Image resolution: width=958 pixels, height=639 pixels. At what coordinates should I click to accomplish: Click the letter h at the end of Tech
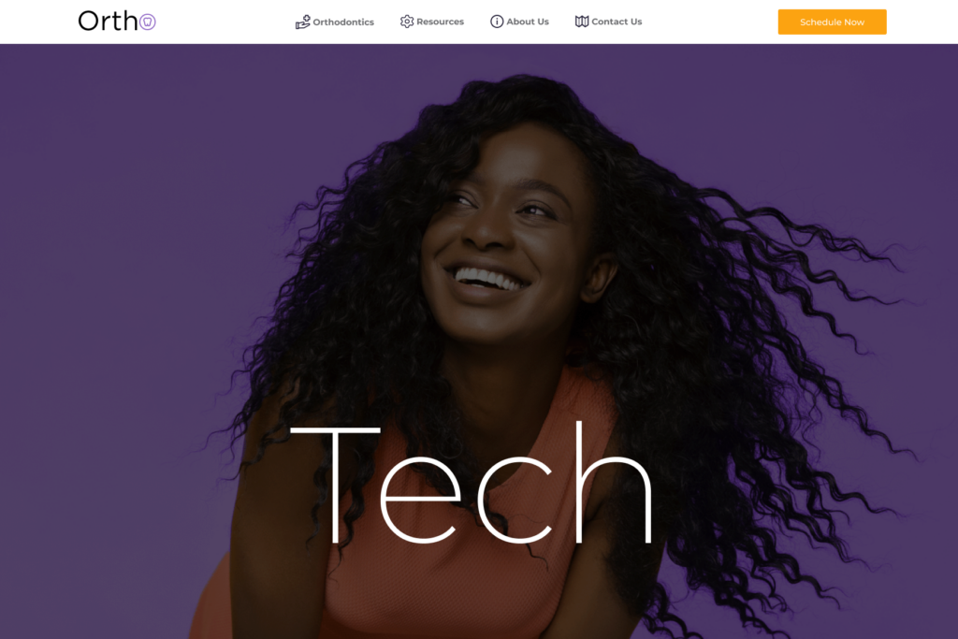click(614, 483)
